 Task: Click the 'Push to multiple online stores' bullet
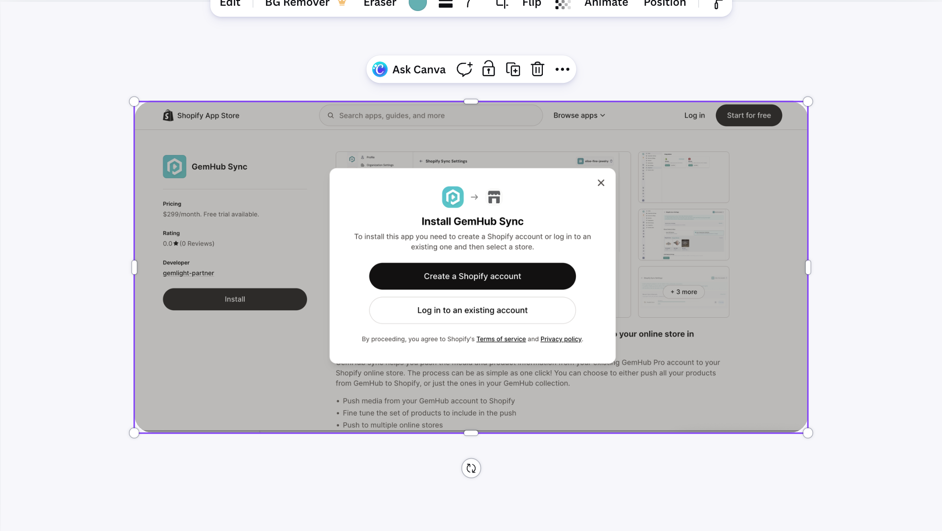point(393,425)
